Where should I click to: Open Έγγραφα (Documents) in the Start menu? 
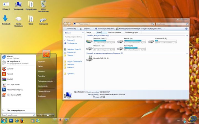click(x=41, y=62)
